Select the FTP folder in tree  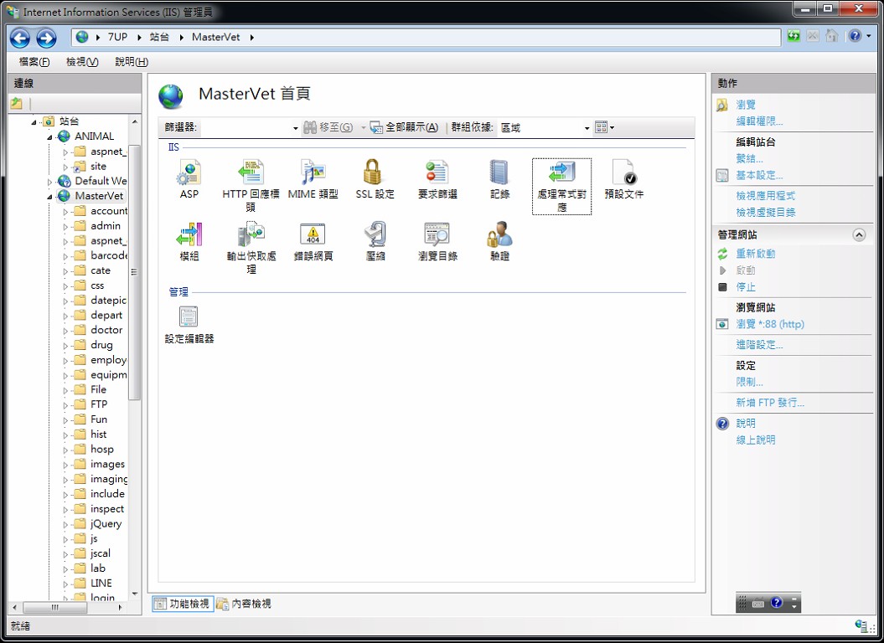[x=98, y=404]
